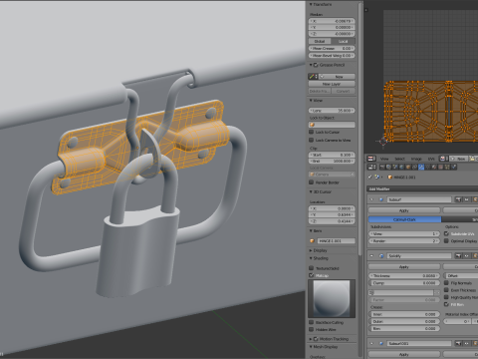The height and width of the screenshot is (359, 478).
Task: Open the Particles properties tab
Action: [x=447, y=167]
